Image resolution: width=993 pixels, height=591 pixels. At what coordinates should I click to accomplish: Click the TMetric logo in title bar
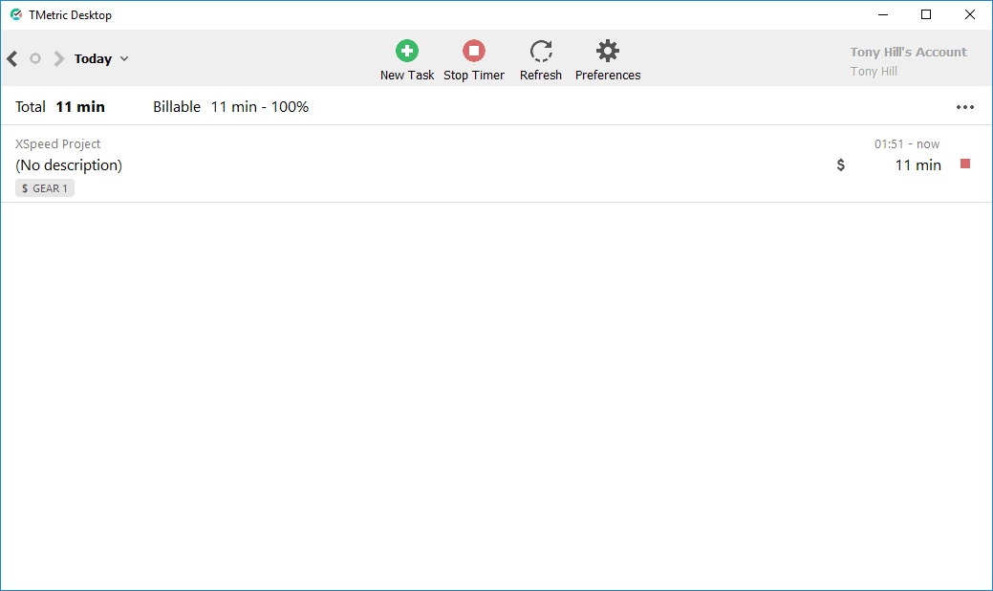click(x=16, y=14)
